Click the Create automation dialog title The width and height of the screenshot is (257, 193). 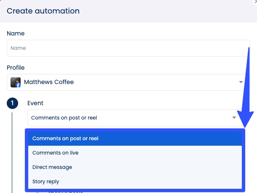coord(43,11)
